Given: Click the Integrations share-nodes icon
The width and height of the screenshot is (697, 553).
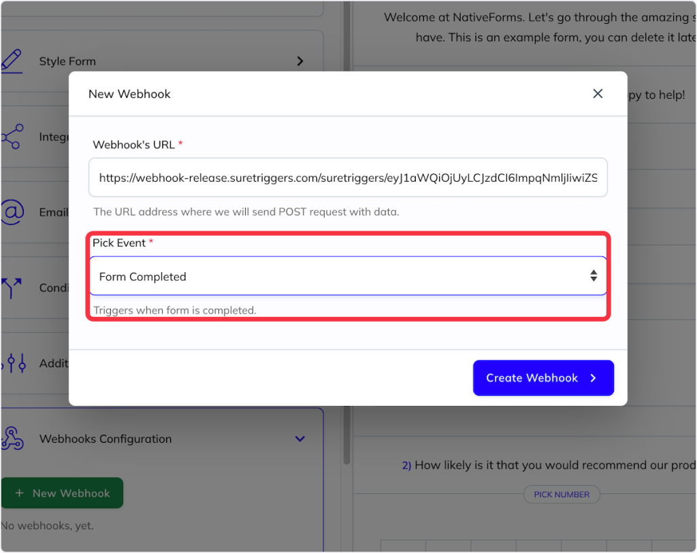Looking at the screenshot, I should coord(12,137).
